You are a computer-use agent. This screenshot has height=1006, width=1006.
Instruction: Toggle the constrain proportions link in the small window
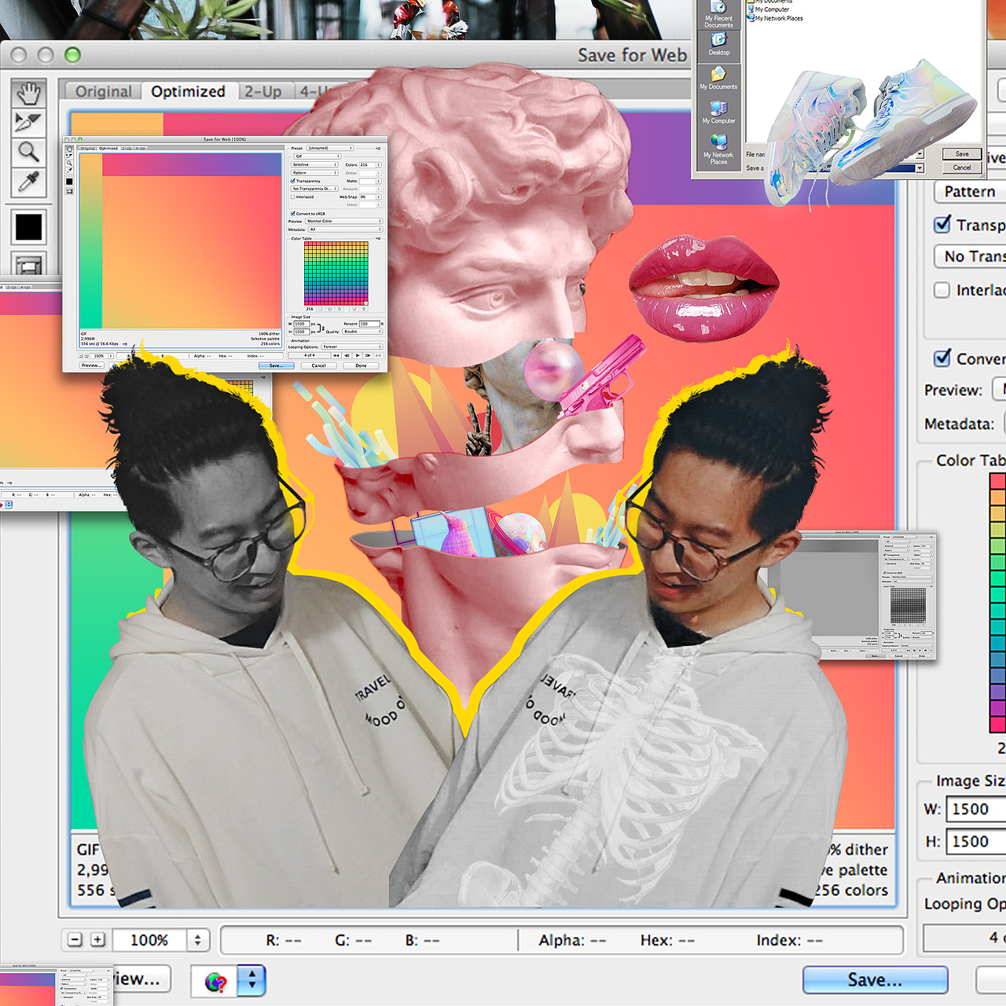click(323, 328)
